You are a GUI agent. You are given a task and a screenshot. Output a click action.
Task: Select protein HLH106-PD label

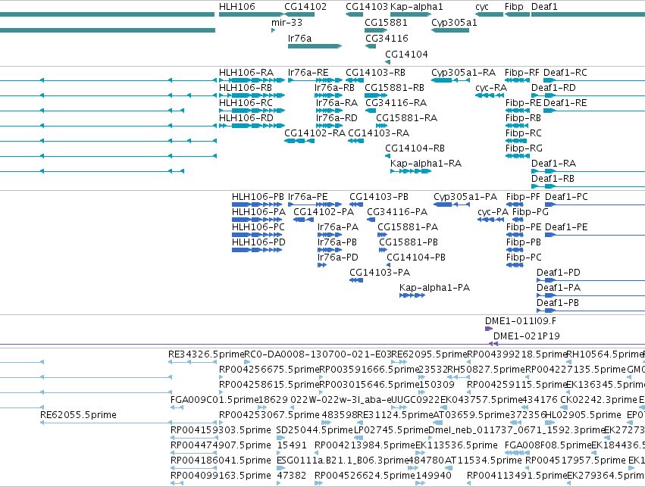[258, 242]
